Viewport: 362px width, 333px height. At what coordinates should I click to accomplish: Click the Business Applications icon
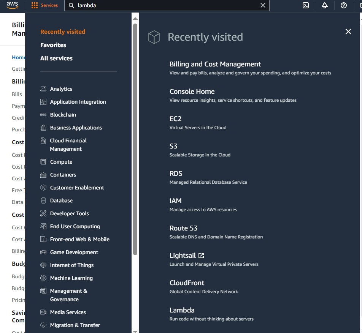(43, 128)
